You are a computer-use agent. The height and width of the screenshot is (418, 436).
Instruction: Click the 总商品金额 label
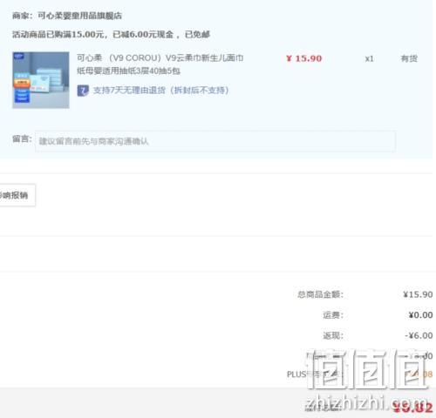tap(320, 294)
